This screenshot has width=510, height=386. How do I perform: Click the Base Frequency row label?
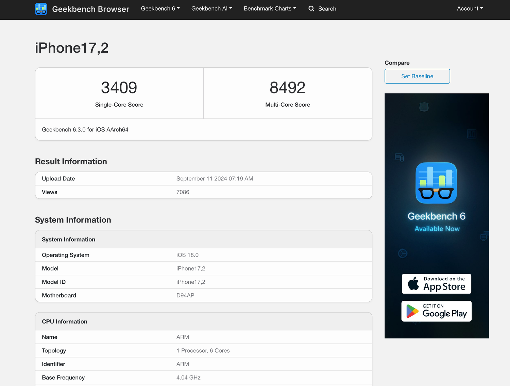point(63,378)
